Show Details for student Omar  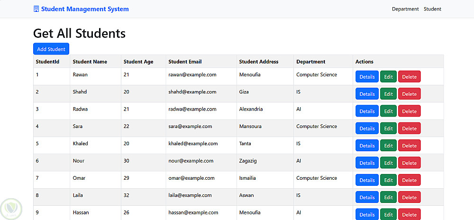[367, 180]
